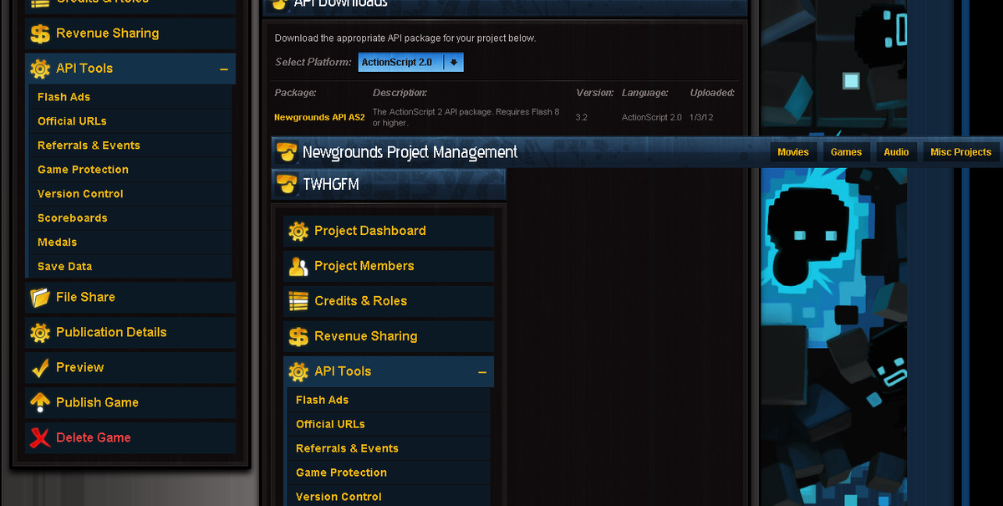
Task: Select Publish Game in left sidebar
Action: [x=130, y=402]
